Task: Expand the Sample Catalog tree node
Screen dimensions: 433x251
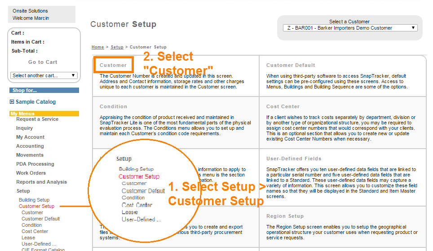Action: pyautogui.click(x=12, y=102)
